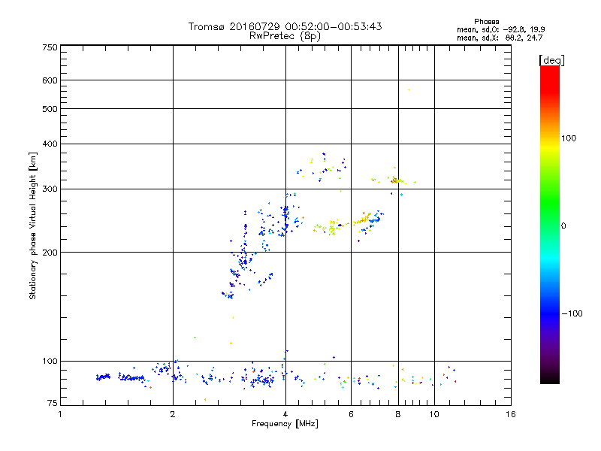This screenshot has height=451, width=601.
Task: Click the y-axis tick label '400'
Action: click(50, 144)
